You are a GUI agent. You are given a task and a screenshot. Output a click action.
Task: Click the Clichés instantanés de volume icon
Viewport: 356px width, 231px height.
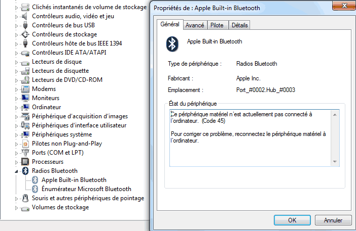[x=25, y=7]
